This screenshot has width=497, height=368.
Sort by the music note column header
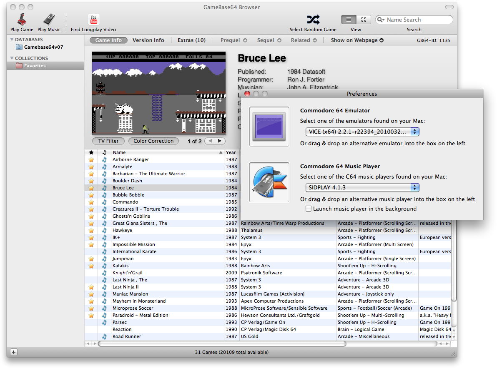(104, 152)
